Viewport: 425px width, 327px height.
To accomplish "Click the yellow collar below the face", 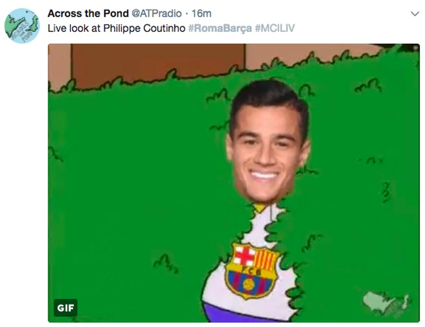I will [260, 208].
